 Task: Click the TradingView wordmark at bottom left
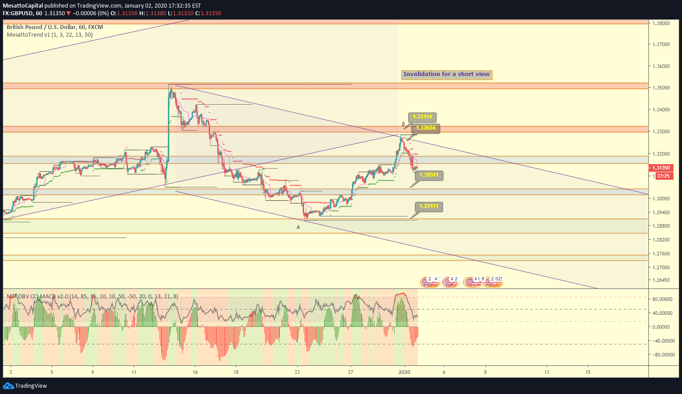[31, 386]
